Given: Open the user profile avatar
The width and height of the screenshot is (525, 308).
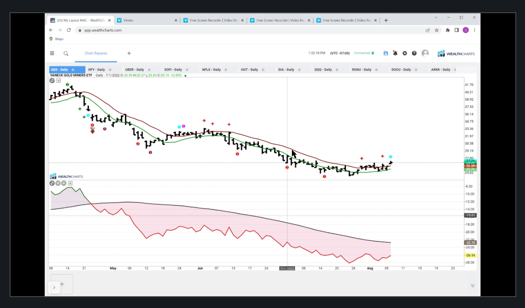Looking at the screenshot, I should [425, 53].
